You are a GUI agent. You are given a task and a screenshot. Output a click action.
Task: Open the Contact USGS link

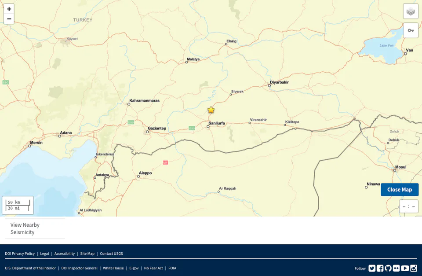pos(111,254)
